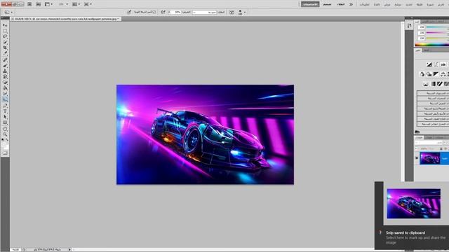
Task: Click the snip notification preview thumbnail
Action: 414,204
